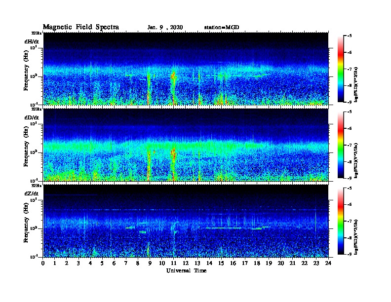
Task: Click the "Magnetic Field Spectra" title
Action: 81,27
